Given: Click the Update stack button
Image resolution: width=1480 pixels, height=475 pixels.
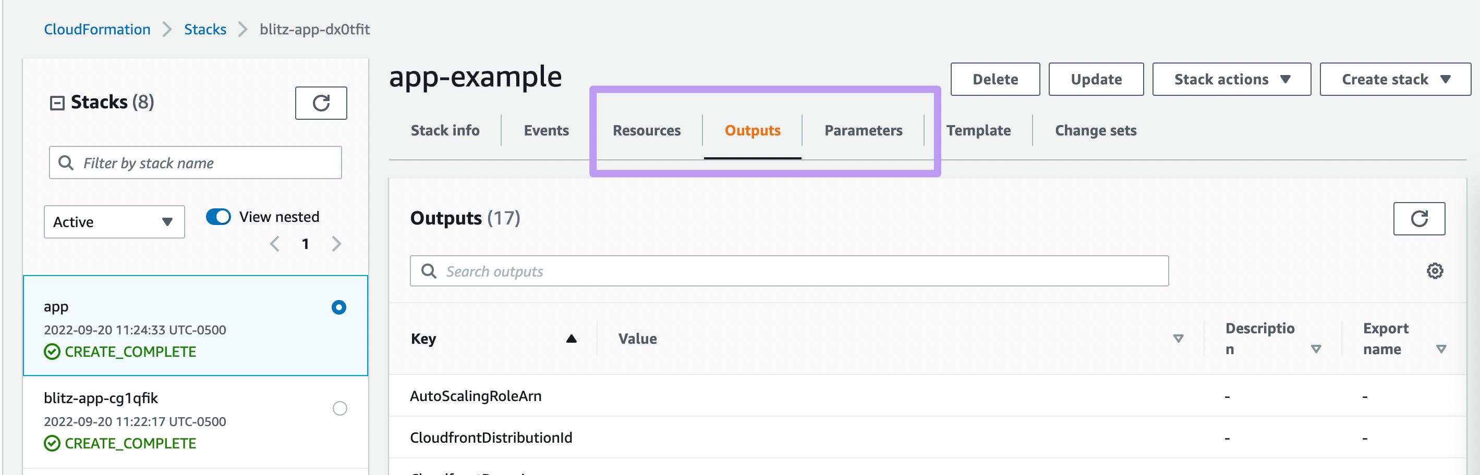Looking at the screenshot, I should [1096, 79].
